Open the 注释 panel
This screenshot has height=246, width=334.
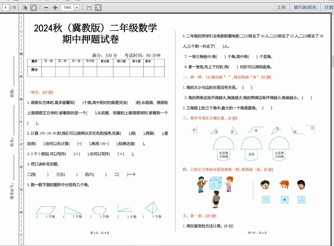coord(329,8)
